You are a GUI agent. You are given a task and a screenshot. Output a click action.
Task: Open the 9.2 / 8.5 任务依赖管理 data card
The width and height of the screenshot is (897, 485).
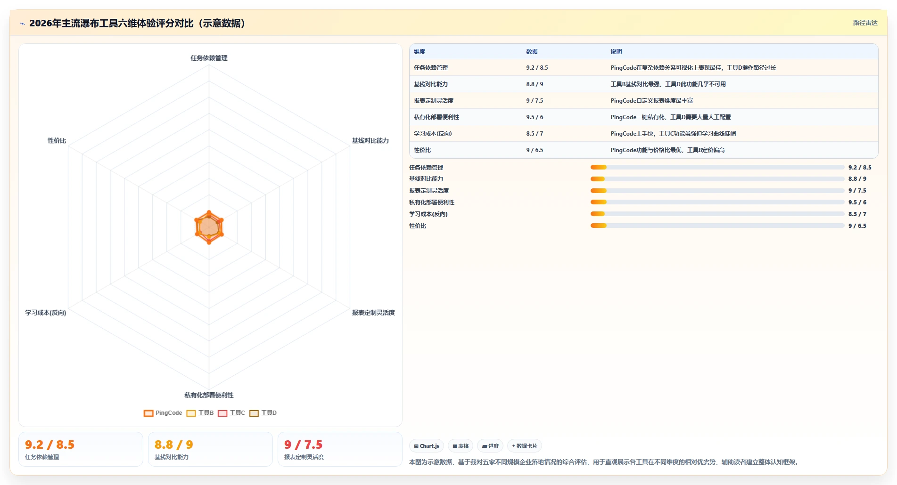[81, 449]
